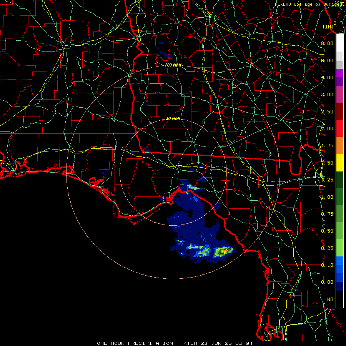Image resolution: width=346 pixels, height=346 pixels.
Task: Click the 1.75 legend value
Action: click(x=327, y=146)
